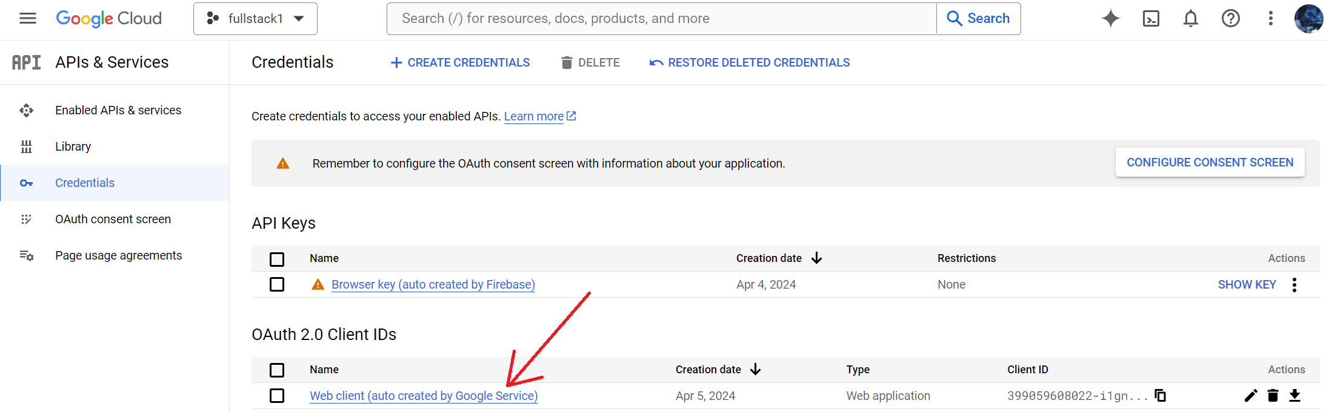Click the warning triangle in consent banner
Viewport: 1326px width, 412px height.
coord(283,163)
